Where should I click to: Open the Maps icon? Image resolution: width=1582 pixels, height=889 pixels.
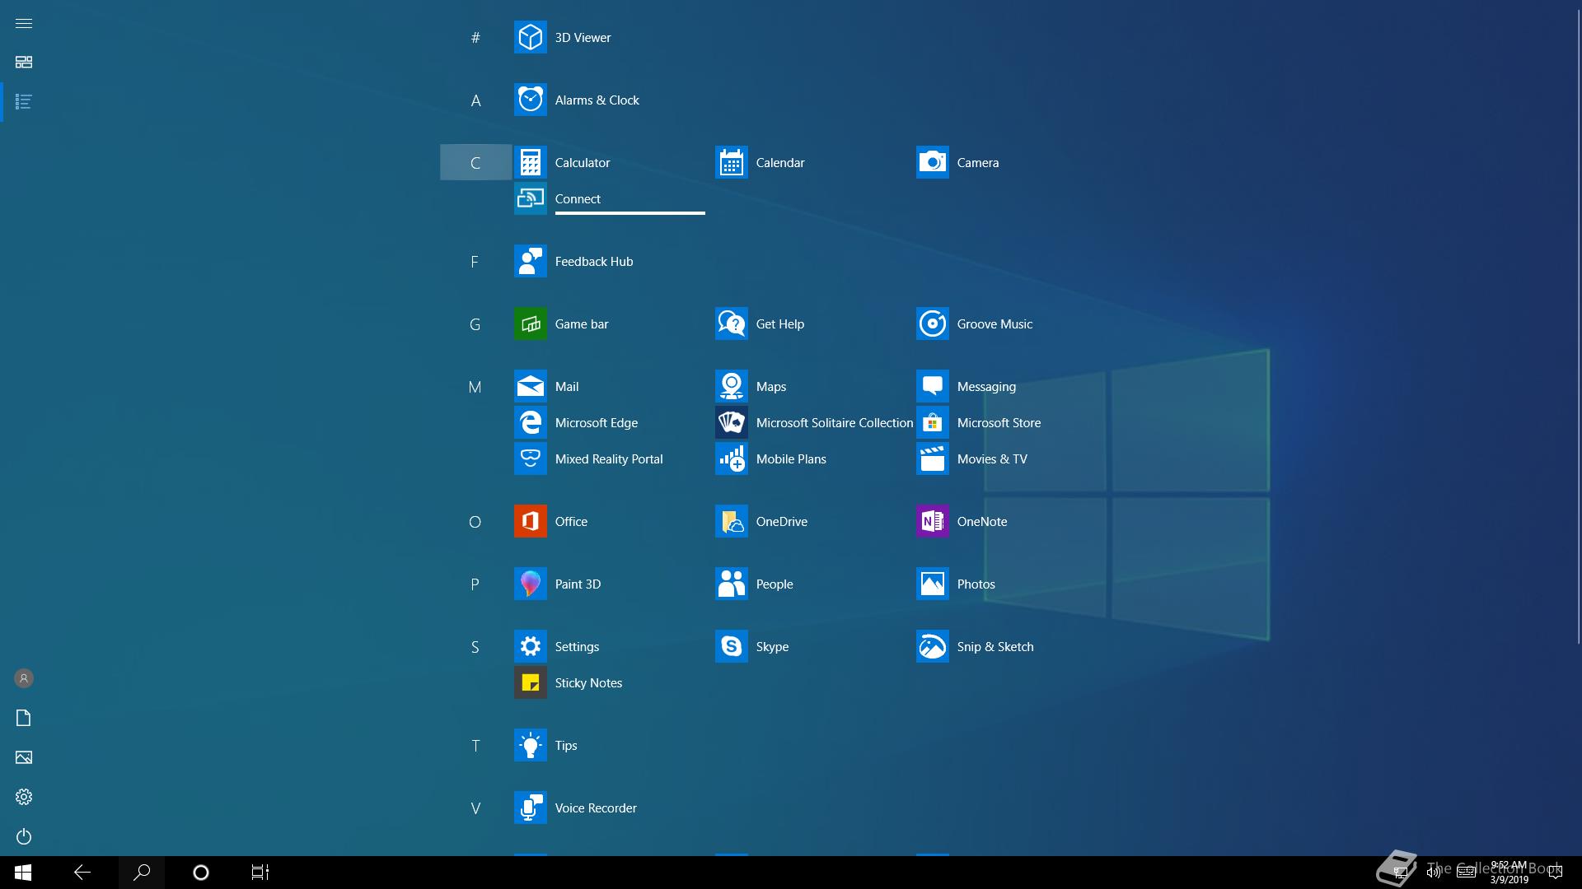[731, 386]
